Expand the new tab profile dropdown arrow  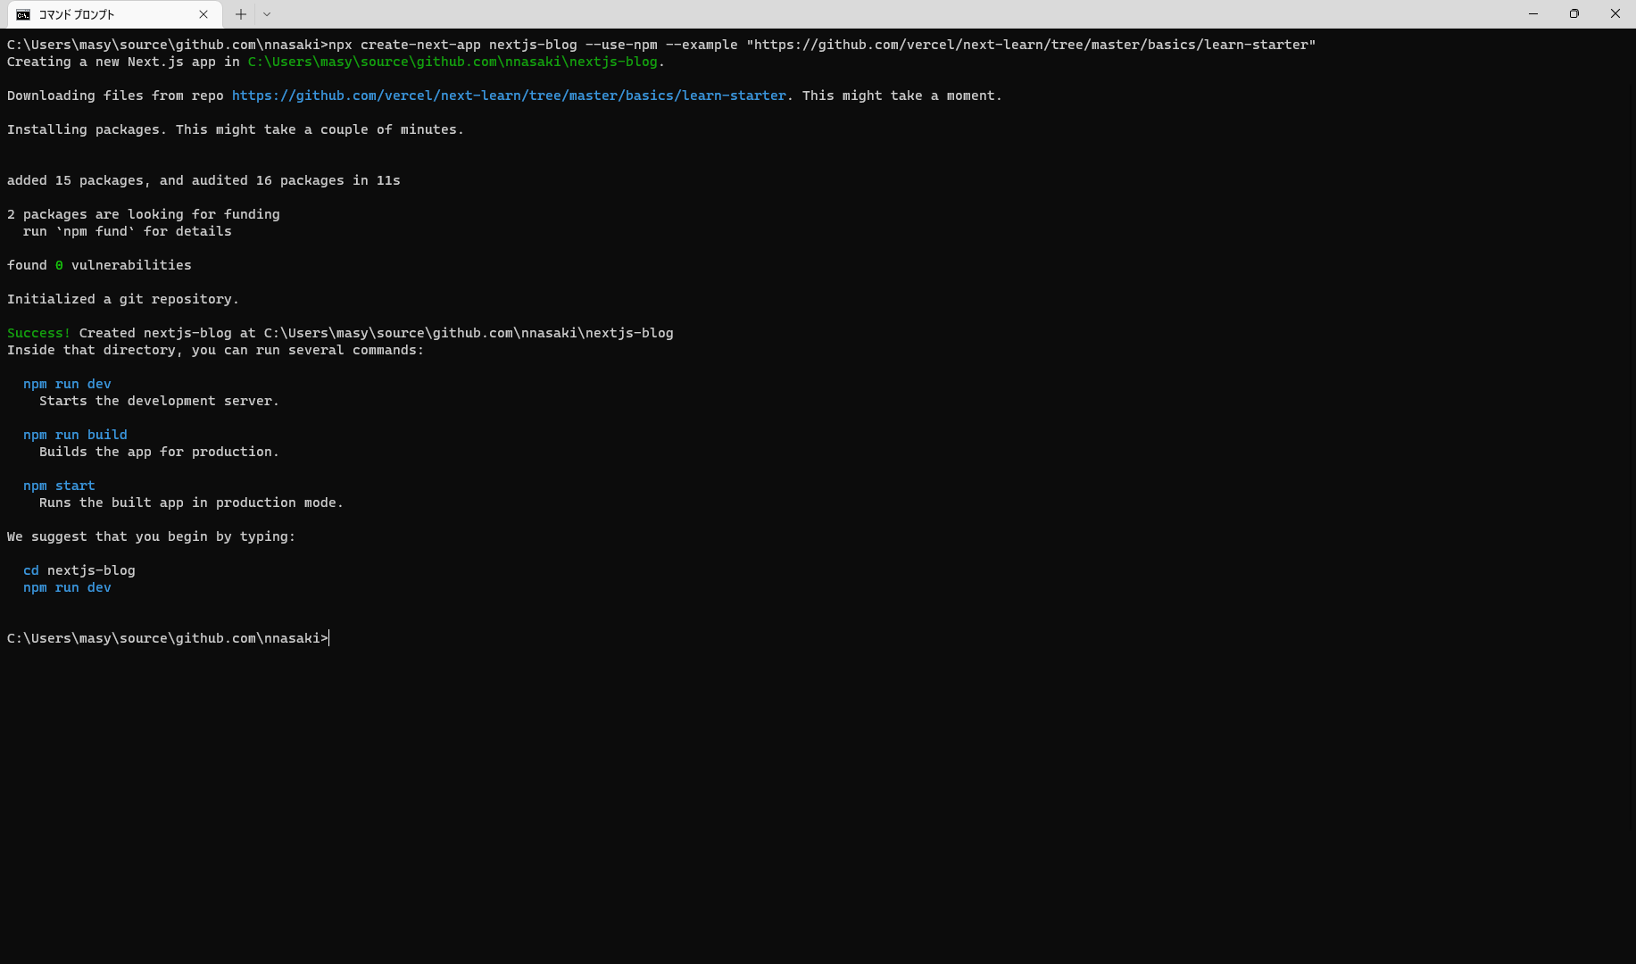tap(267, 14)
